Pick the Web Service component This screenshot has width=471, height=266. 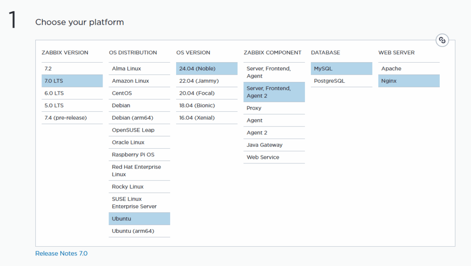pyautogui.click(x=274, y=157)
